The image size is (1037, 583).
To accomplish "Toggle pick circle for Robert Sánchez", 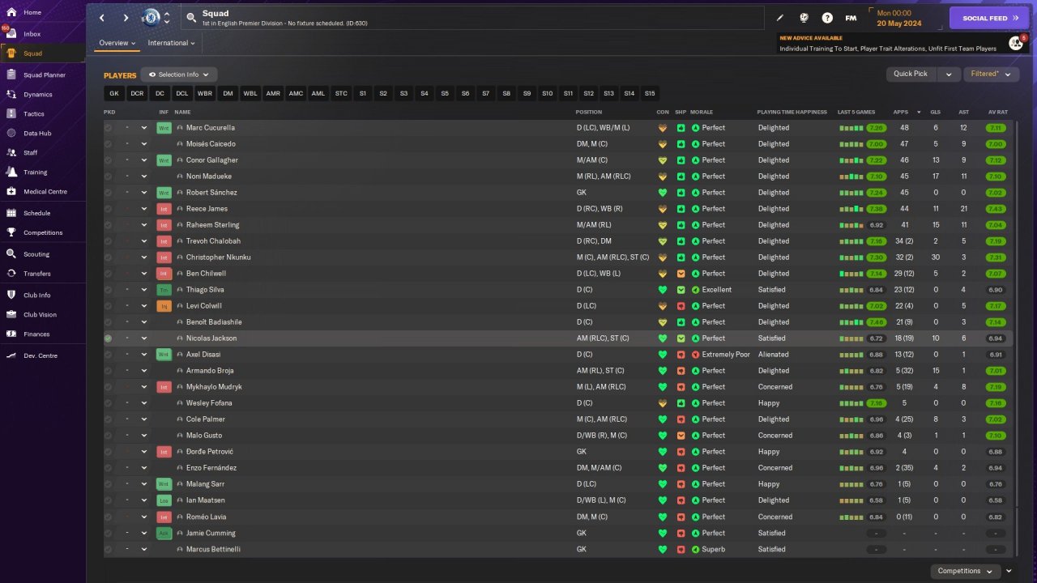I will pos(109,193).
